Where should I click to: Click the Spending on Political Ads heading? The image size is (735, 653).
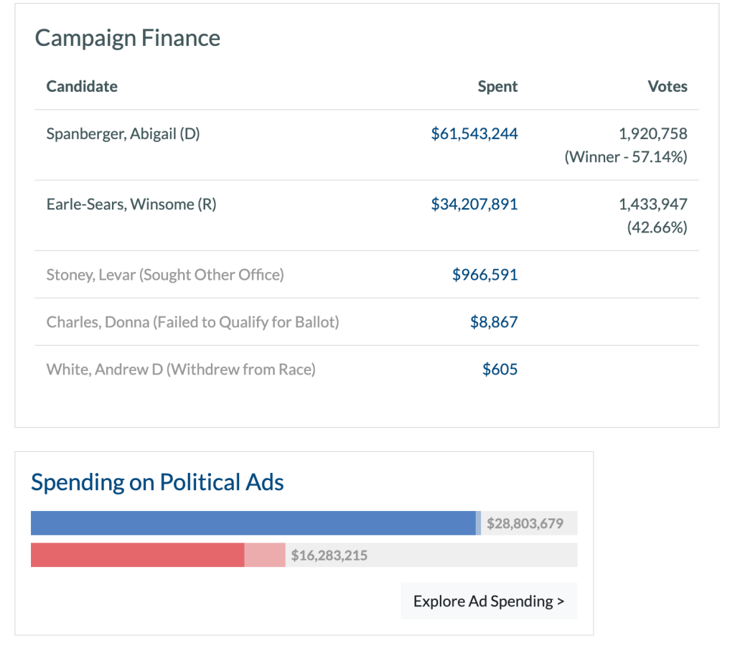coord(157,482)
